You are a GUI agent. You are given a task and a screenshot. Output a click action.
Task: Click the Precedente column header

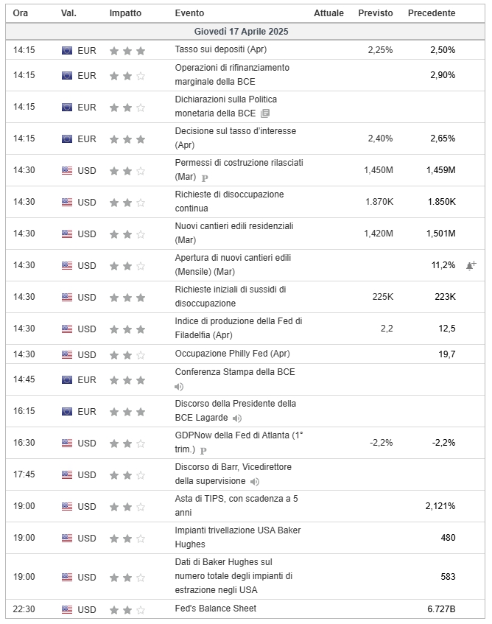pos(432,13)
